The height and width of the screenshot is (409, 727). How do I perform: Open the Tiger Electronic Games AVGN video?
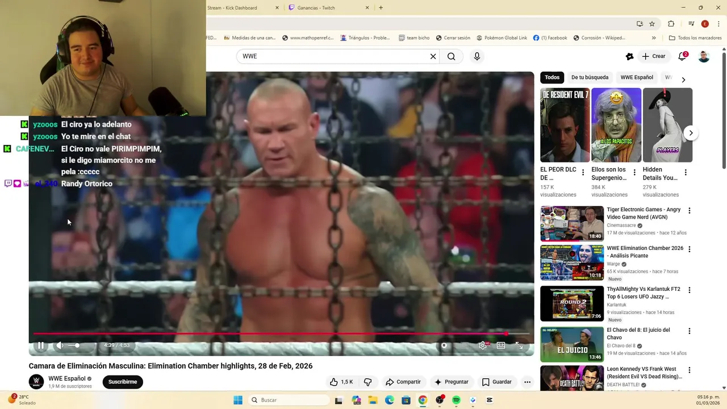pos(572,224)
